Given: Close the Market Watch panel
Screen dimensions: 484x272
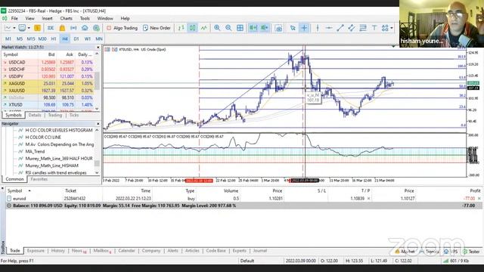Looking at the screenshot, I should pyautogui.click(x=98, y=47).
